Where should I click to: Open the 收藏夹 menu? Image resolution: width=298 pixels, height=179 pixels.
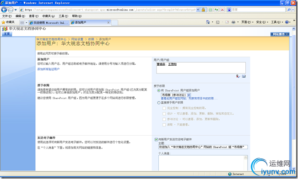click(x=49, y=16)
